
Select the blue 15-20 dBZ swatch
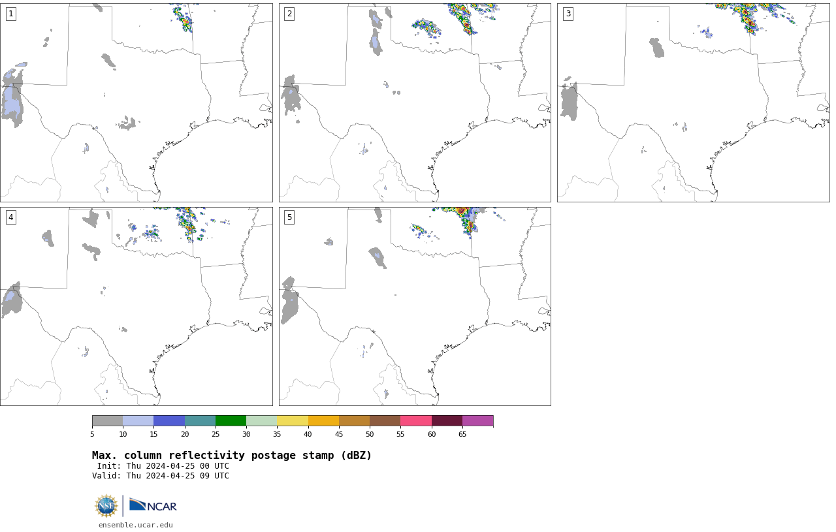[169, 420]
